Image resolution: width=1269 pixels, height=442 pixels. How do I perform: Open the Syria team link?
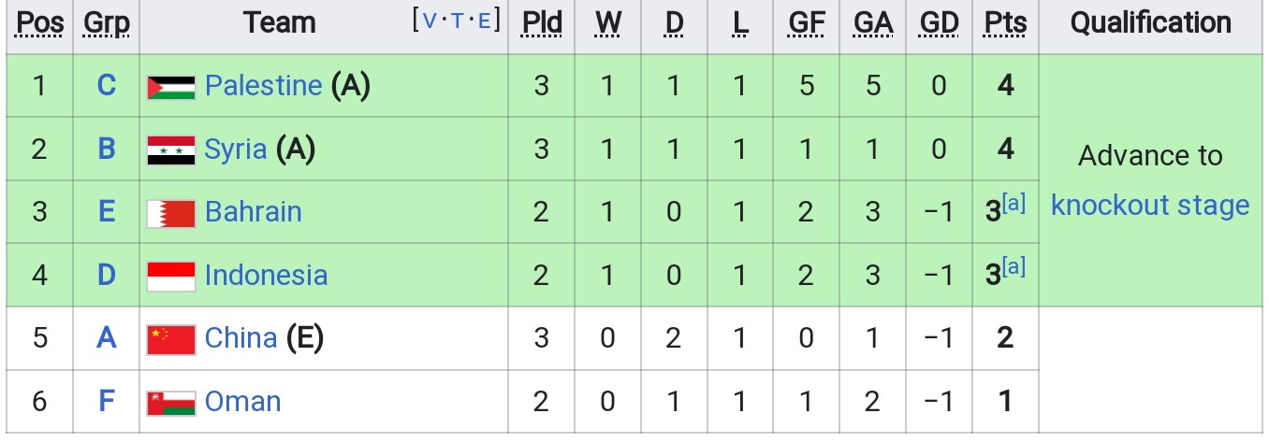[x=236, y=149]
